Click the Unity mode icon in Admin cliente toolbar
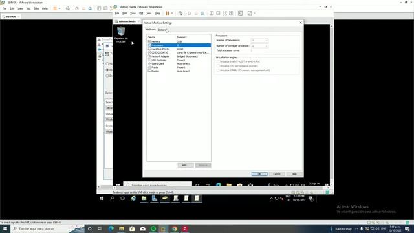The height and width of the screenshot is (233, 414). pyautogui.click(x=231, y=13)
